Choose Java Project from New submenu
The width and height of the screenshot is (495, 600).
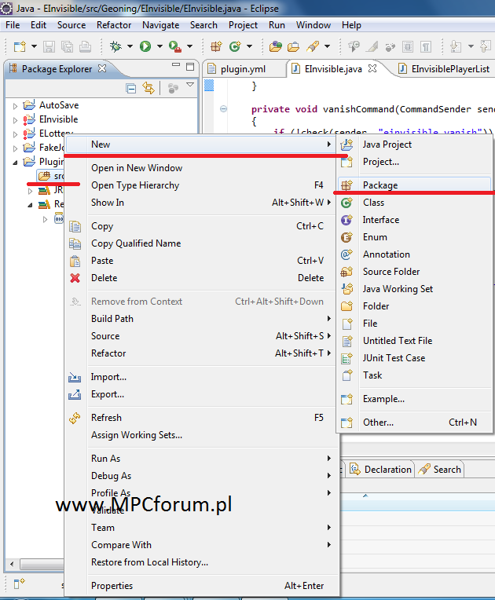(415, 145)
